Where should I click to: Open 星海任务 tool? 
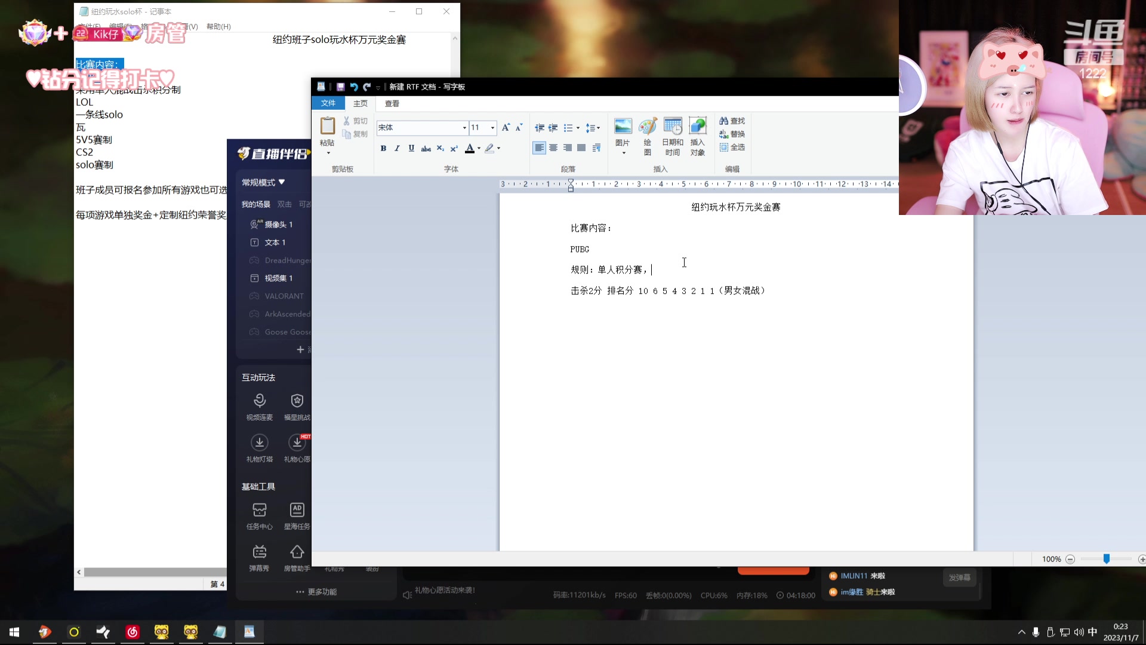click(x=297, y=516)
